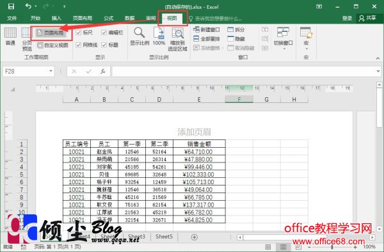Click 新建窗口 new window
Viewport: 384px width, 252px height.
click(207, 29)
